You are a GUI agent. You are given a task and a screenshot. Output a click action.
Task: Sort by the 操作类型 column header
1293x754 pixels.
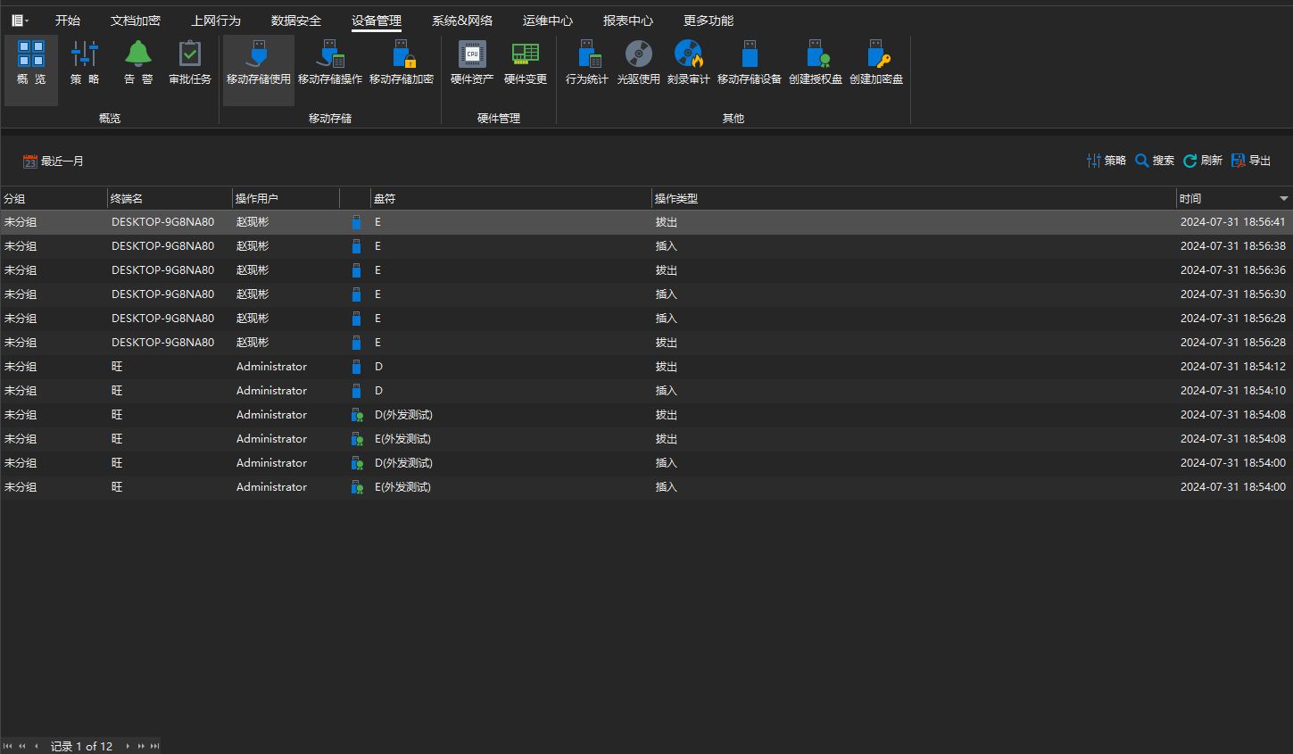(x=914, y=199)
